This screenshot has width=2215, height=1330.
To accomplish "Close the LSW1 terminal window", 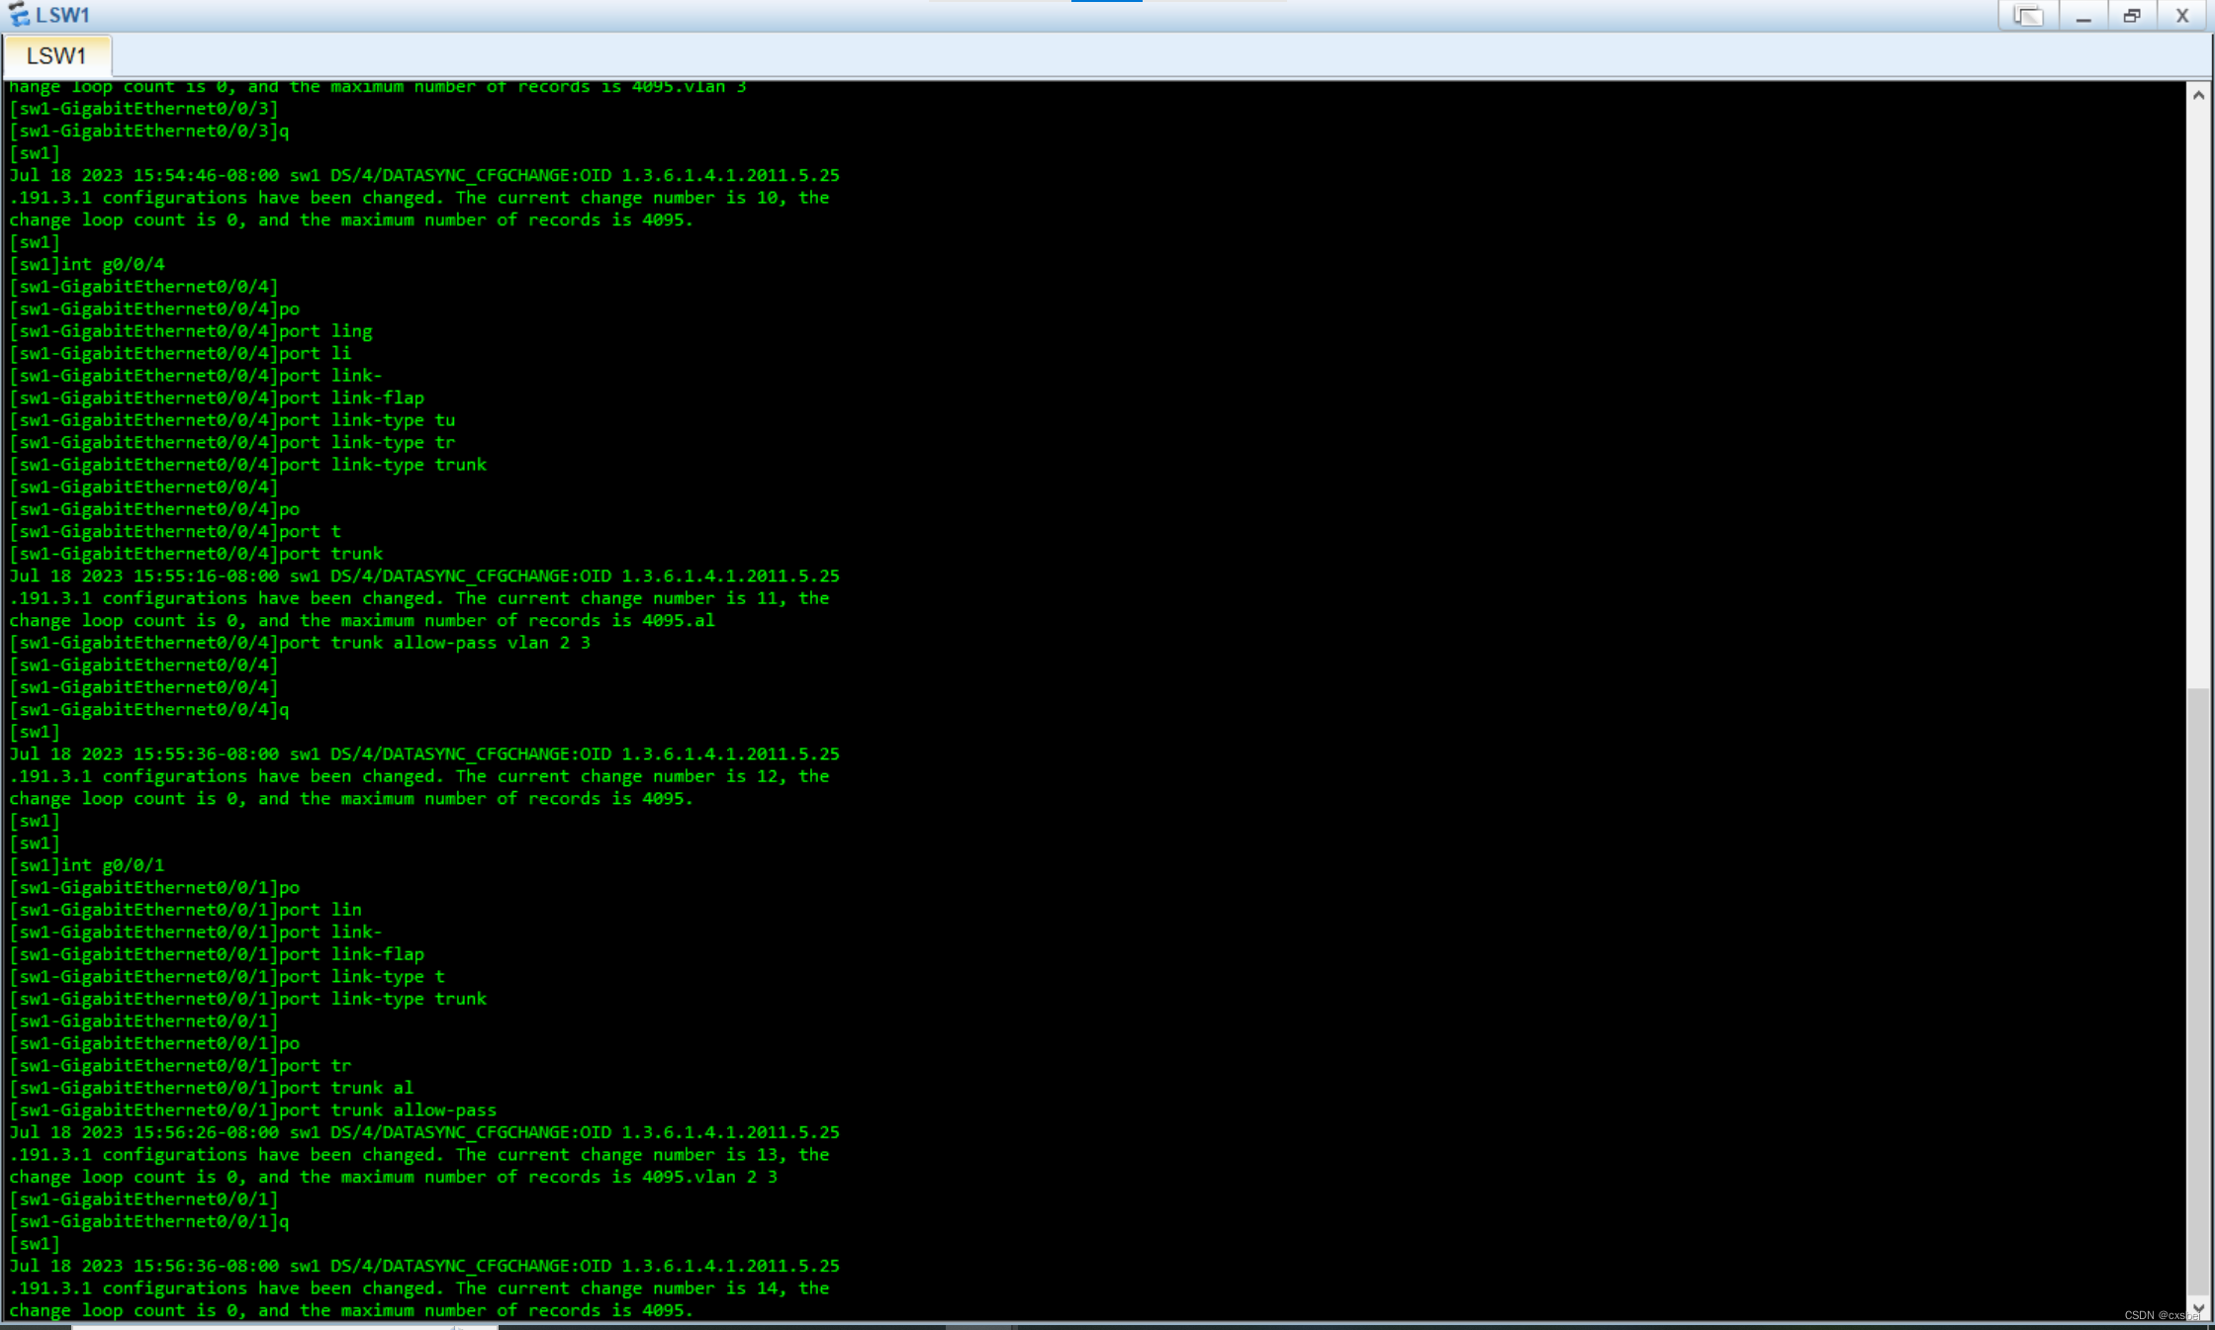I will pyautogui.click(x=2181, y=16).
